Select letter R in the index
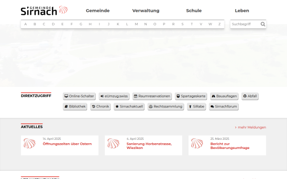The image size is (287, 179). click(173, 24)
